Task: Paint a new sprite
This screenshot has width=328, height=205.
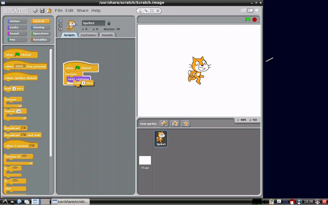Action: pos(164,124)
